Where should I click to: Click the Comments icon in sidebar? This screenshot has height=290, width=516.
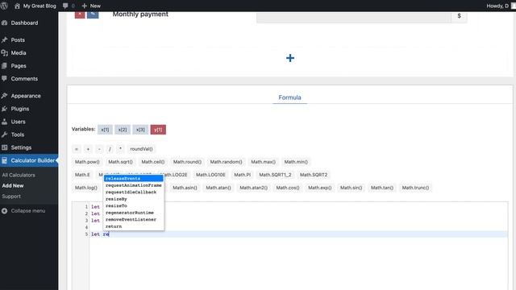[5, 79]
